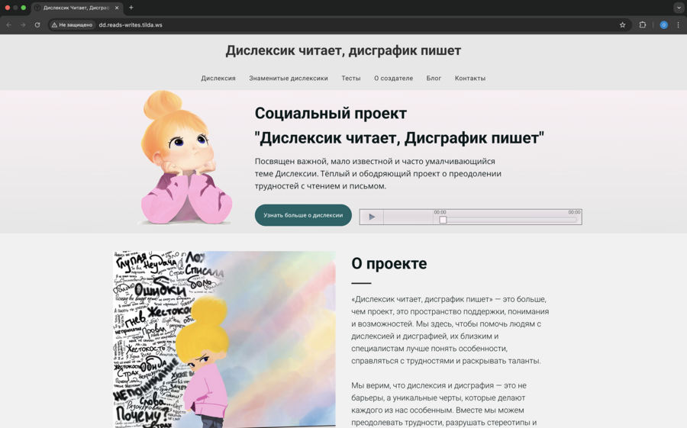Click the audio progress slider handle
Image resolution: width=687 pixels, height=428 pixels.
click(x=443, y=220)
